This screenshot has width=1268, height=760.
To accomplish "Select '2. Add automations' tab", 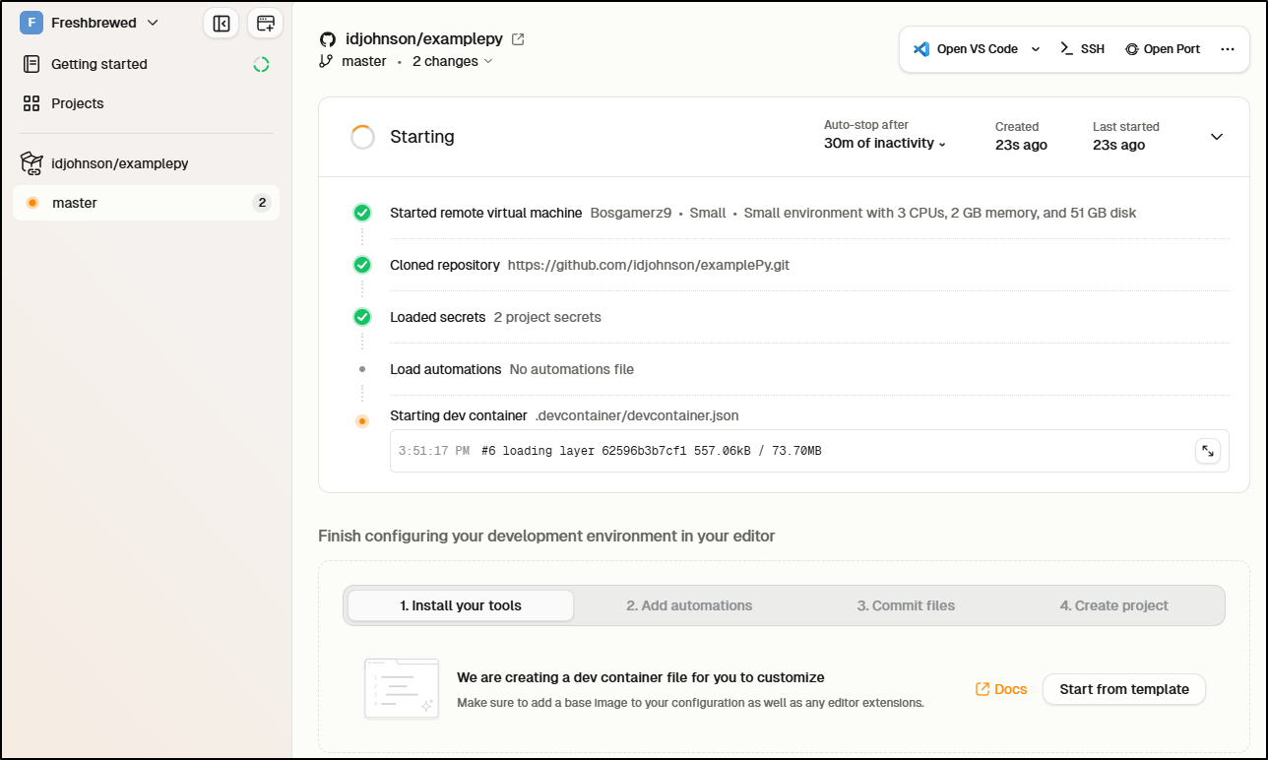I will pyautogui.click(x=689, y=605).
